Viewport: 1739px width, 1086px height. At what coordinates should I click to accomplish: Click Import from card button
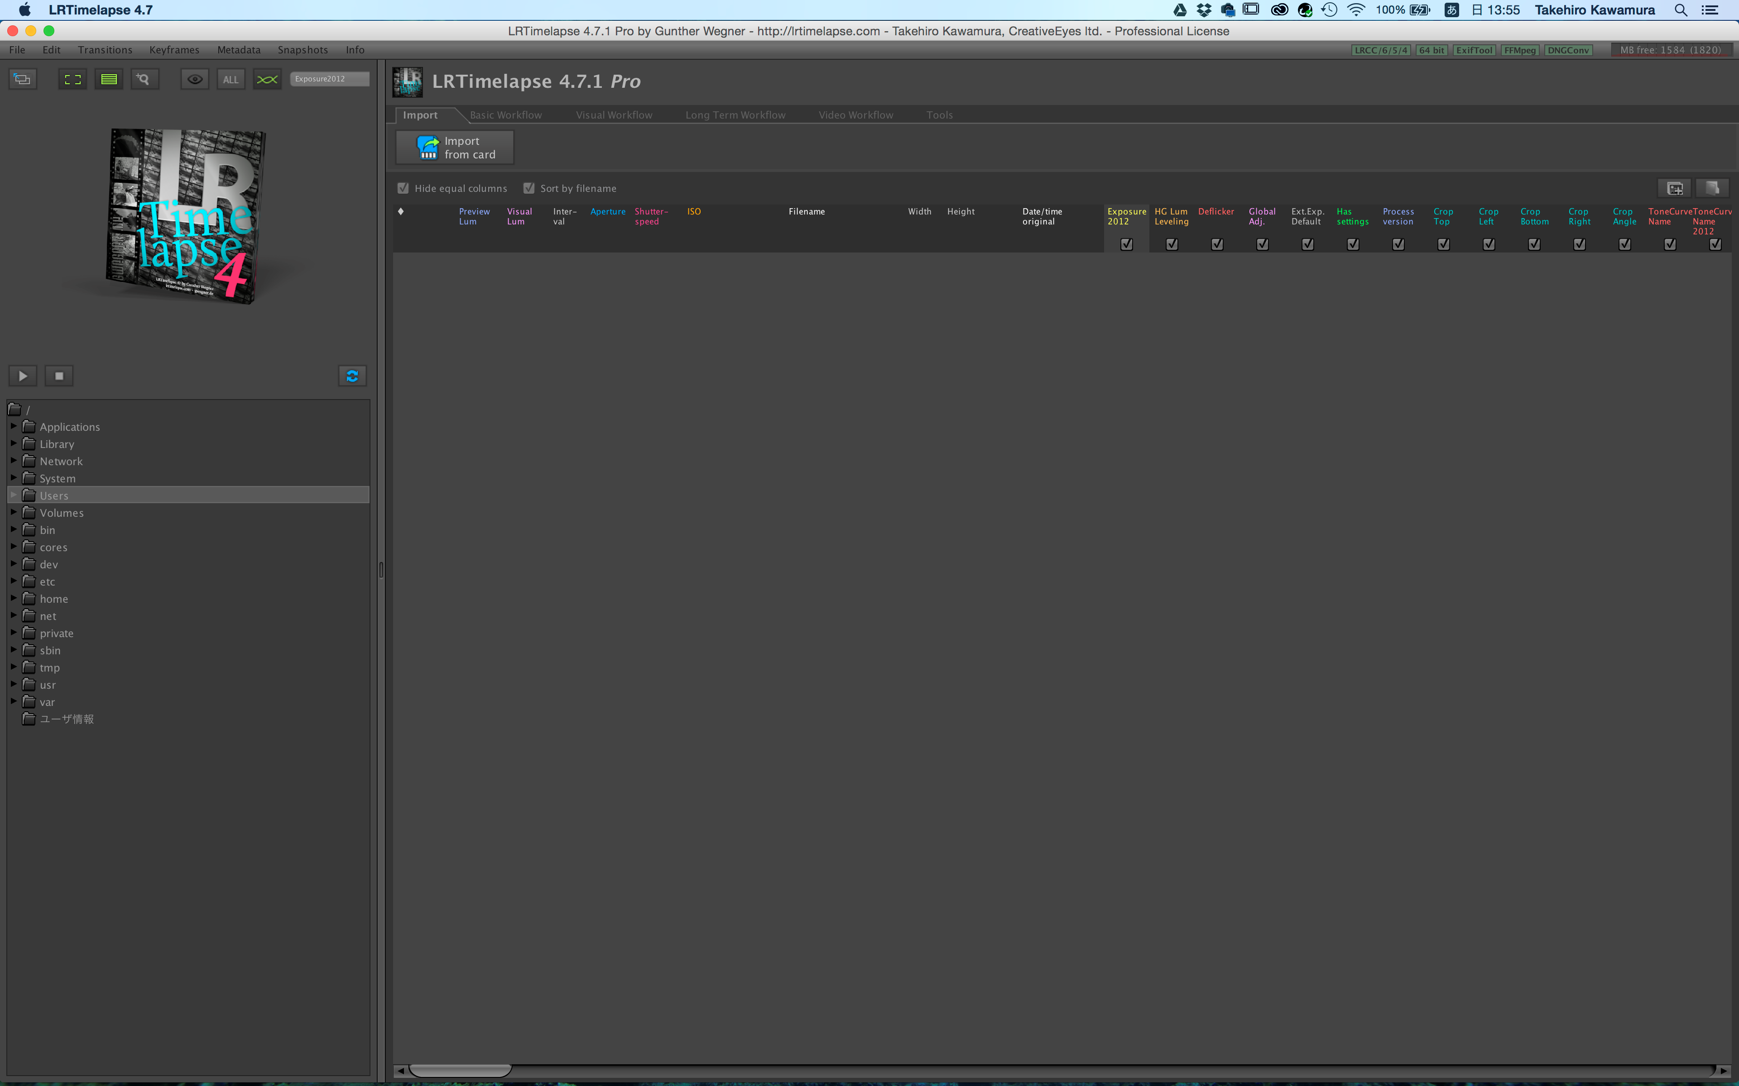click(x=455, y=147)
